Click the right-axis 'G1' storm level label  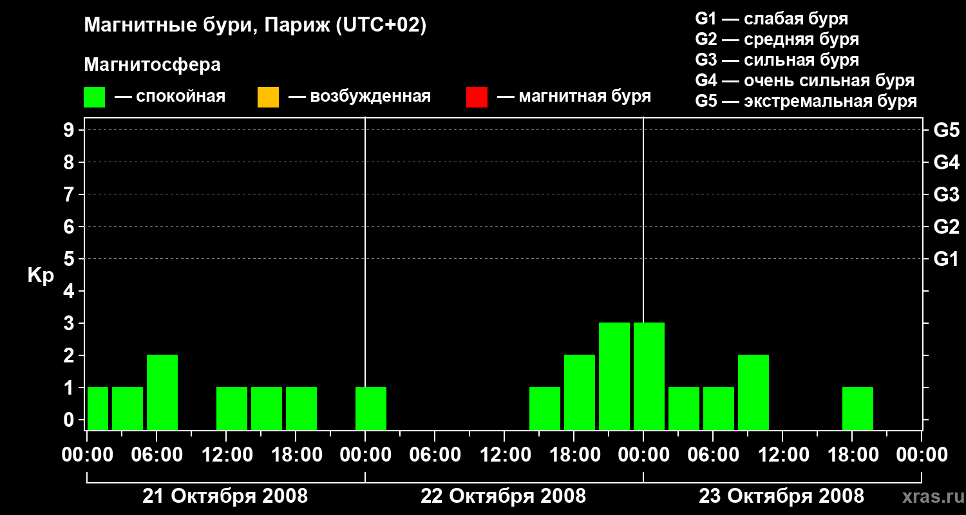click(946, 259)
